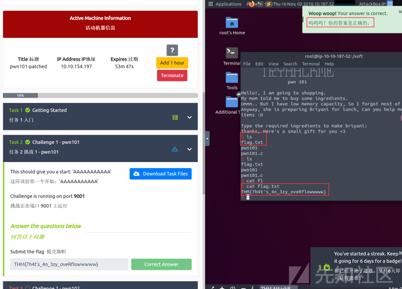This screenshot has height=289, width=402.
Task: Open the Terminal desktop shortcut
Action: coord(232,57)
